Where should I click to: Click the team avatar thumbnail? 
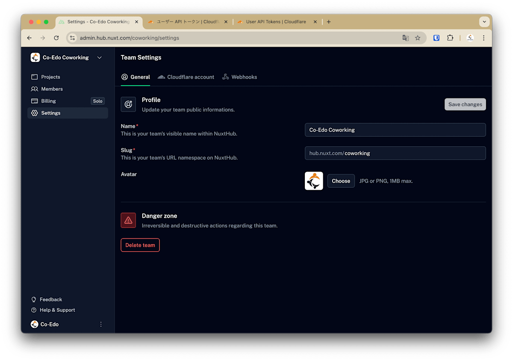[314, 181]
